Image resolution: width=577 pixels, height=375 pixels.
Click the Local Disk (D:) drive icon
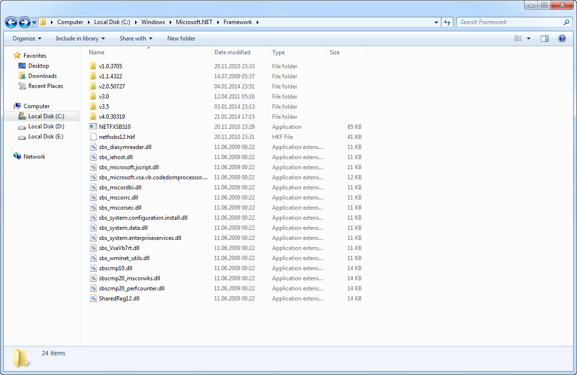[22, 126]
